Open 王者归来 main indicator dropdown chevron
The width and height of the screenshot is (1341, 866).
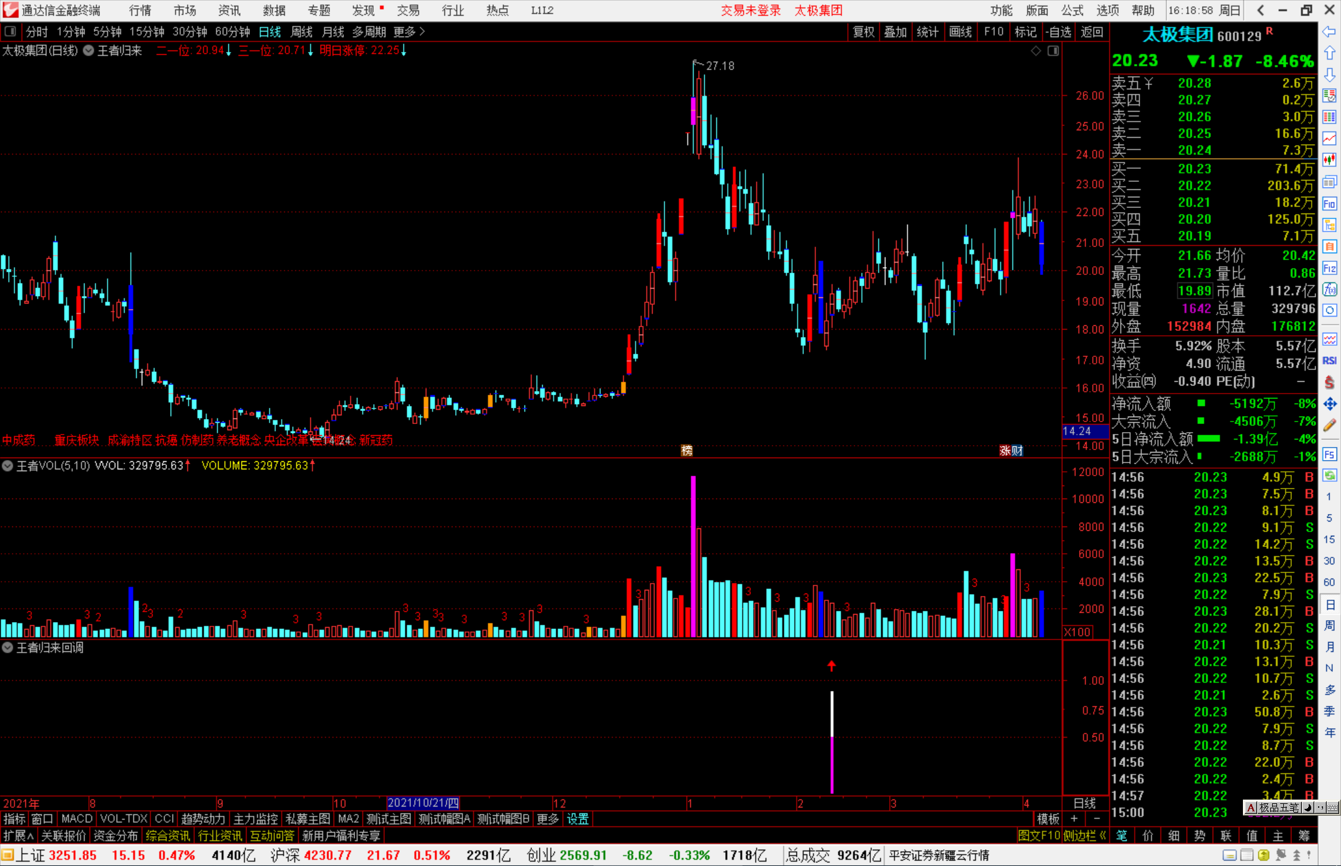(x=89, y=51)
